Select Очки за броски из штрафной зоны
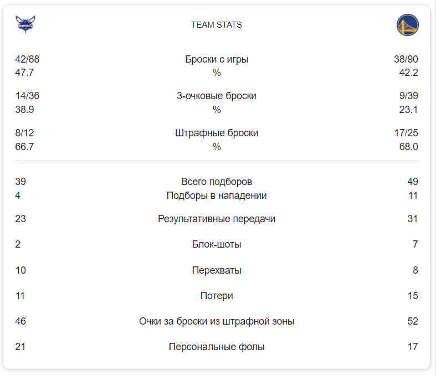 click(216, 321)
